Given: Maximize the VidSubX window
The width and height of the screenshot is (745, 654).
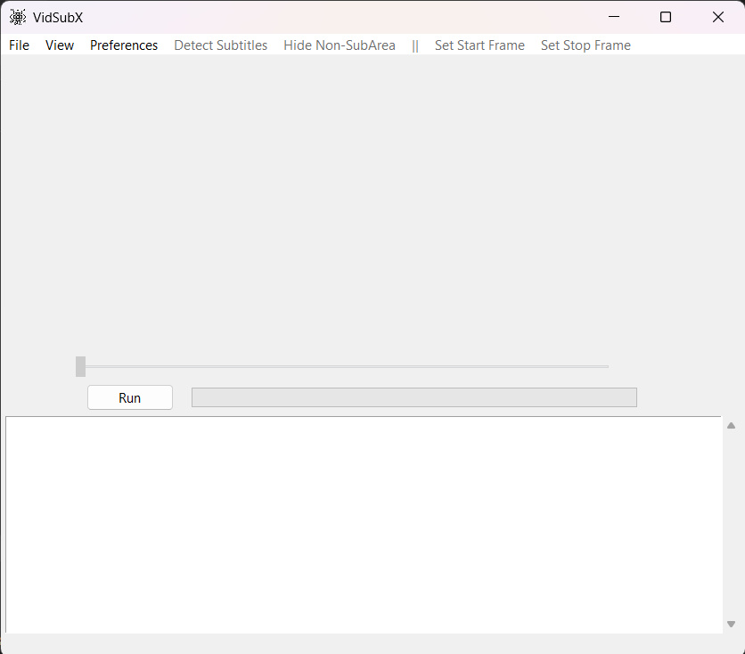Looking at the screenshot, I should click(x=666, y=17).
